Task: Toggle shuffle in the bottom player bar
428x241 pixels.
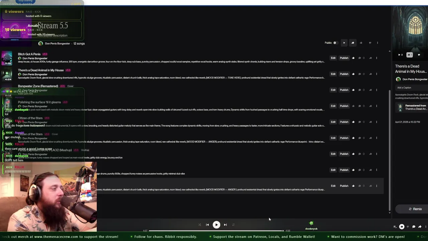Action: [200, 225]
